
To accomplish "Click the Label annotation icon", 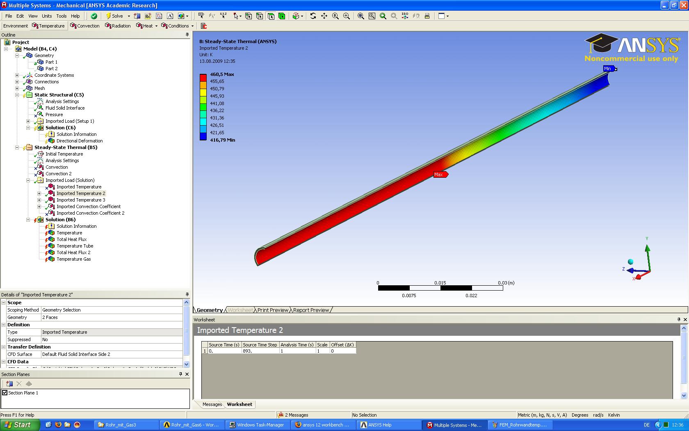I will (x=201, y=16).
